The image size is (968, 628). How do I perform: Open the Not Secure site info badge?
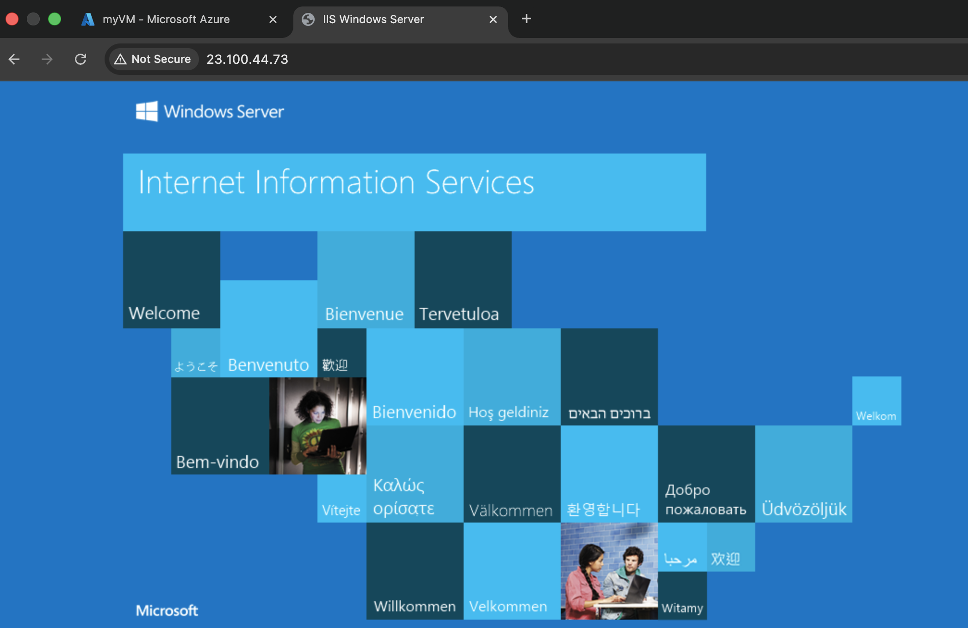(153, 59)
